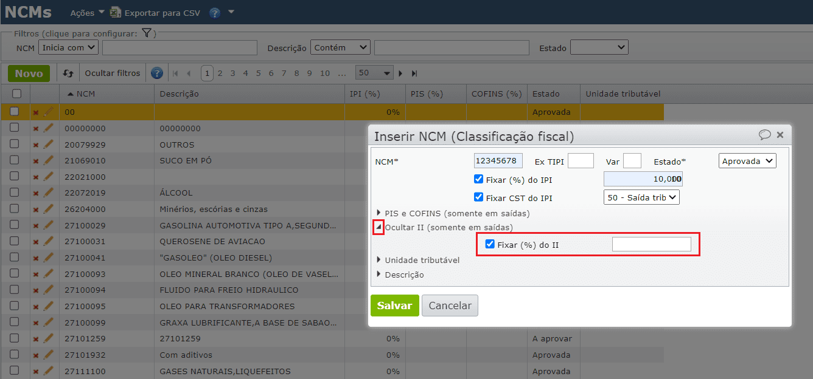813x379 pixels.
Task: Check the box for row 00
Action: coord(15,111)
